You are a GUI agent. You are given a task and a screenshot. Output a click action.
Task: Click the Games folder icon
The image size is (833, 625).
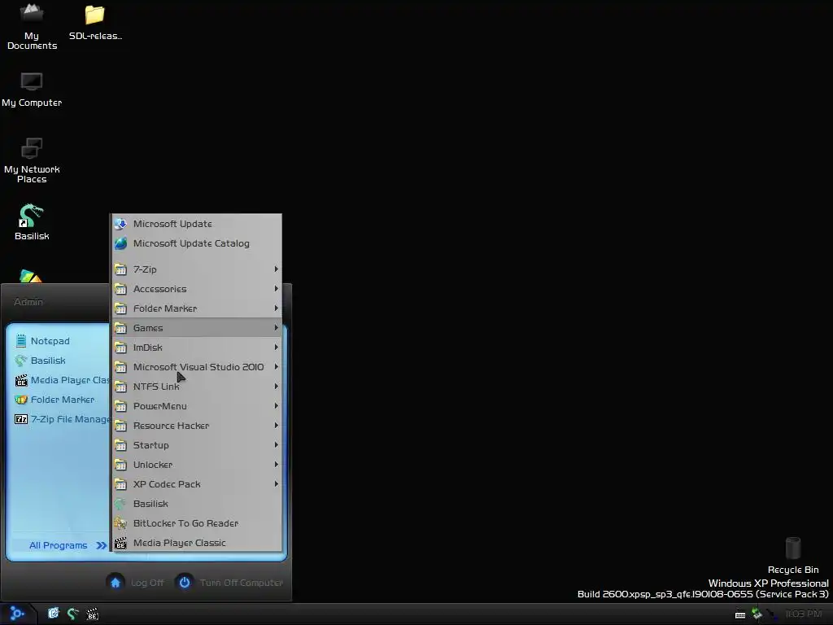tap(120, 328)
